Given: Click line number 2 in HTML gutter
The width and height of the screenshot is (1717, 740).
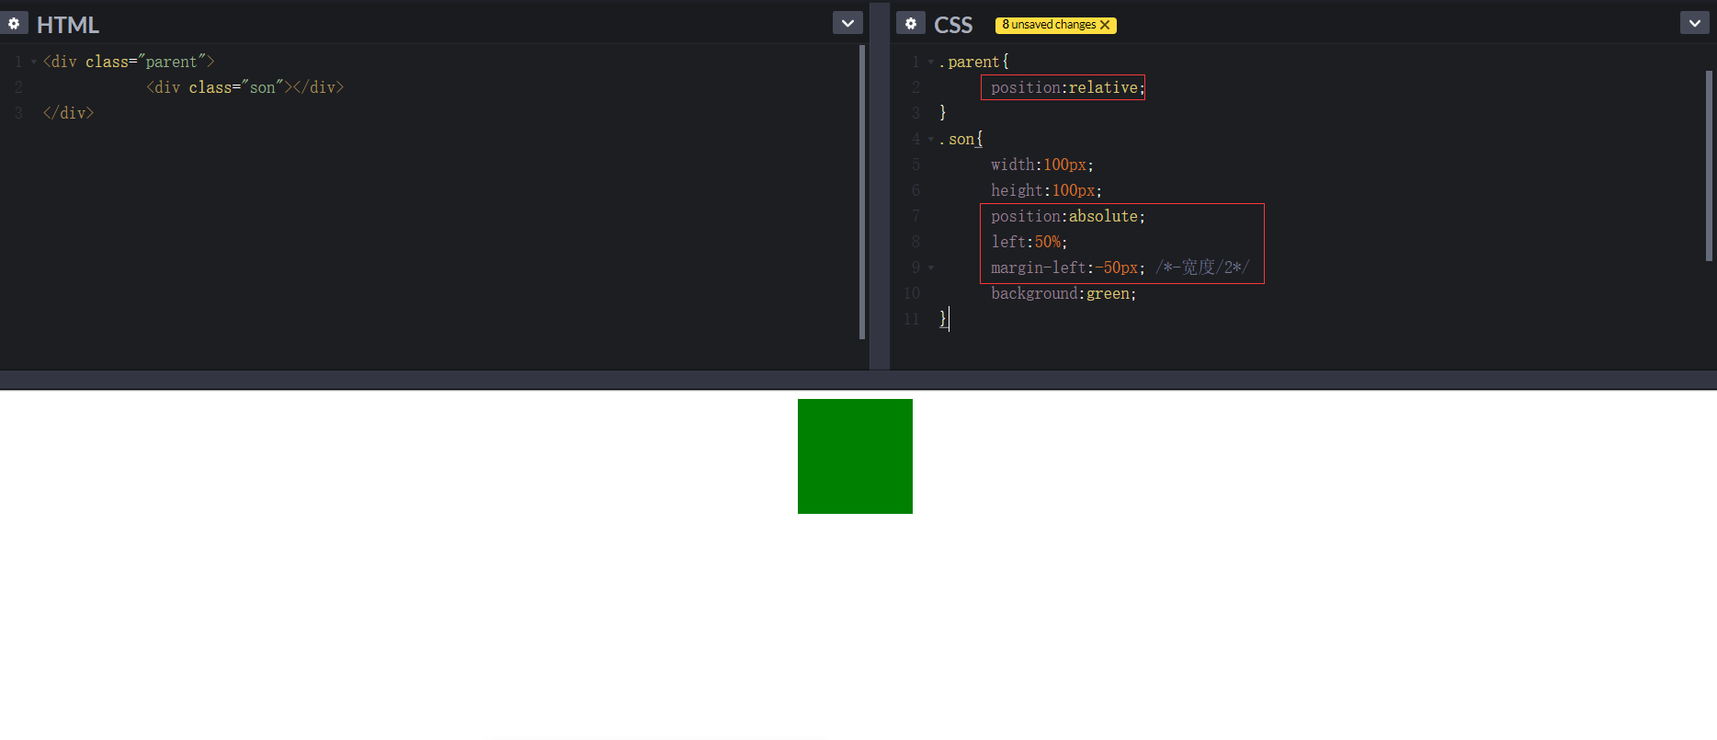Looking at the screenshot, I should (x=18, y=87).
